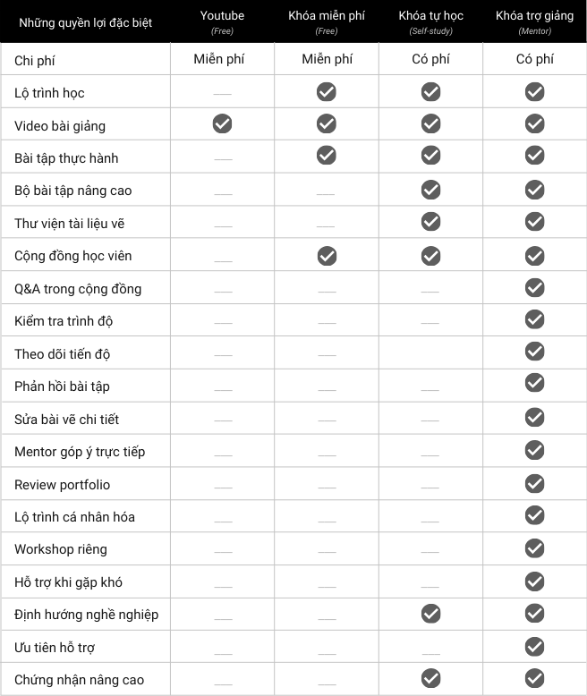This screenshot has height=696, width=587.
Task: Select the Khóa trợ giảng (Mentor) column header
Action: (534, 22)
